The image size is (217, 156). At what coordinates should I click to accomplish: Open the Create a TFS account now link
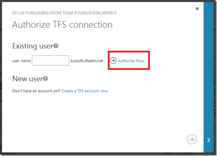click(85, 91)
